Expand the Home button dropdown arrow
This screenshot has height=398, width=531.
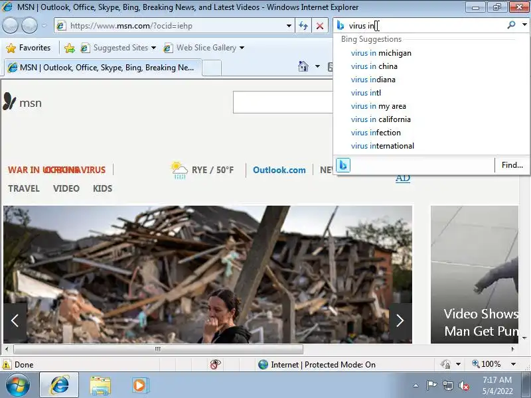coord(317,66)
